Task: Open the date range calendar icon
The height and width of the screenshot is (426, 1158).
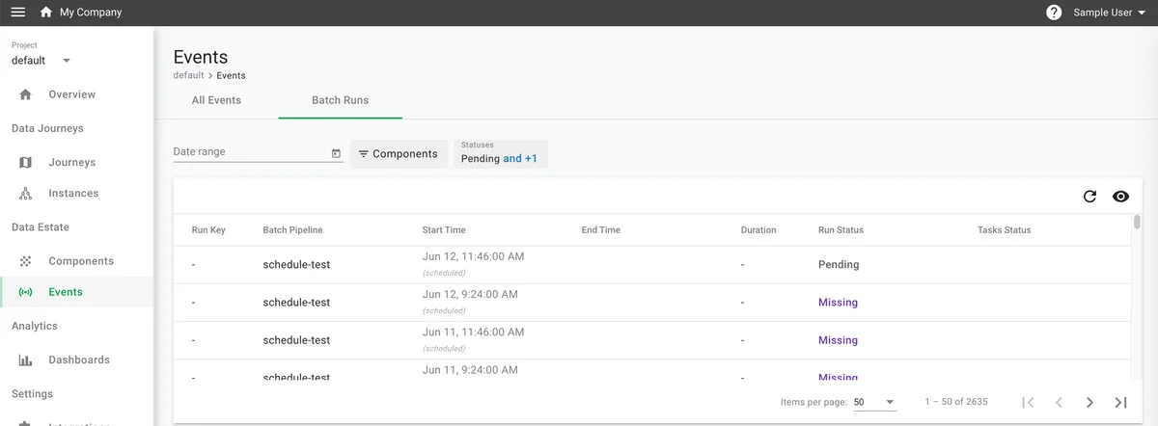Action: point(336,153)
